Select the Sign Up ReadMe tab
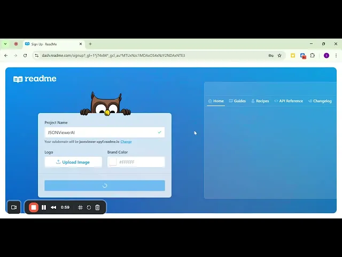 (53, 44)
